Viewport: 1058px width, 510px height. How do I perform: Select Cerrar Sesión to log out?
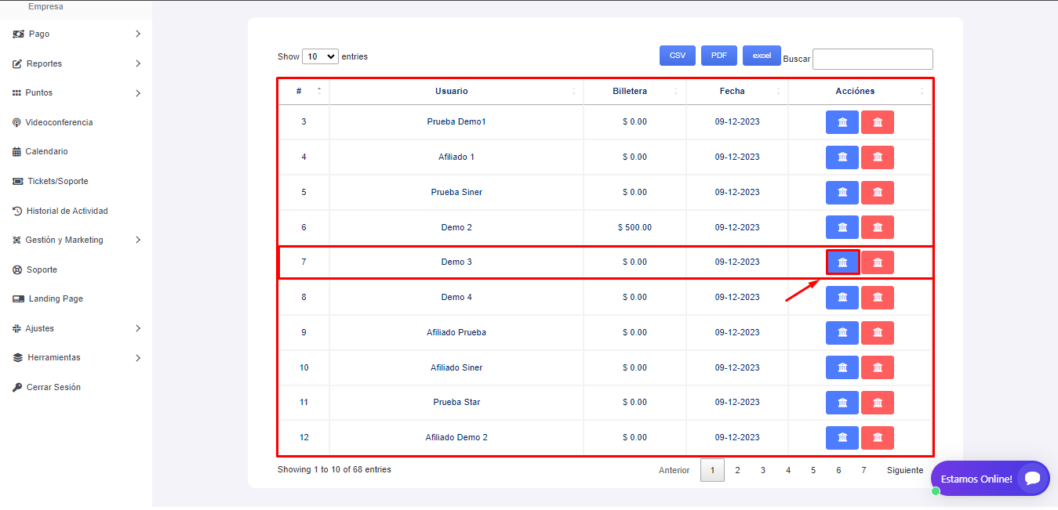coord(53,387)
